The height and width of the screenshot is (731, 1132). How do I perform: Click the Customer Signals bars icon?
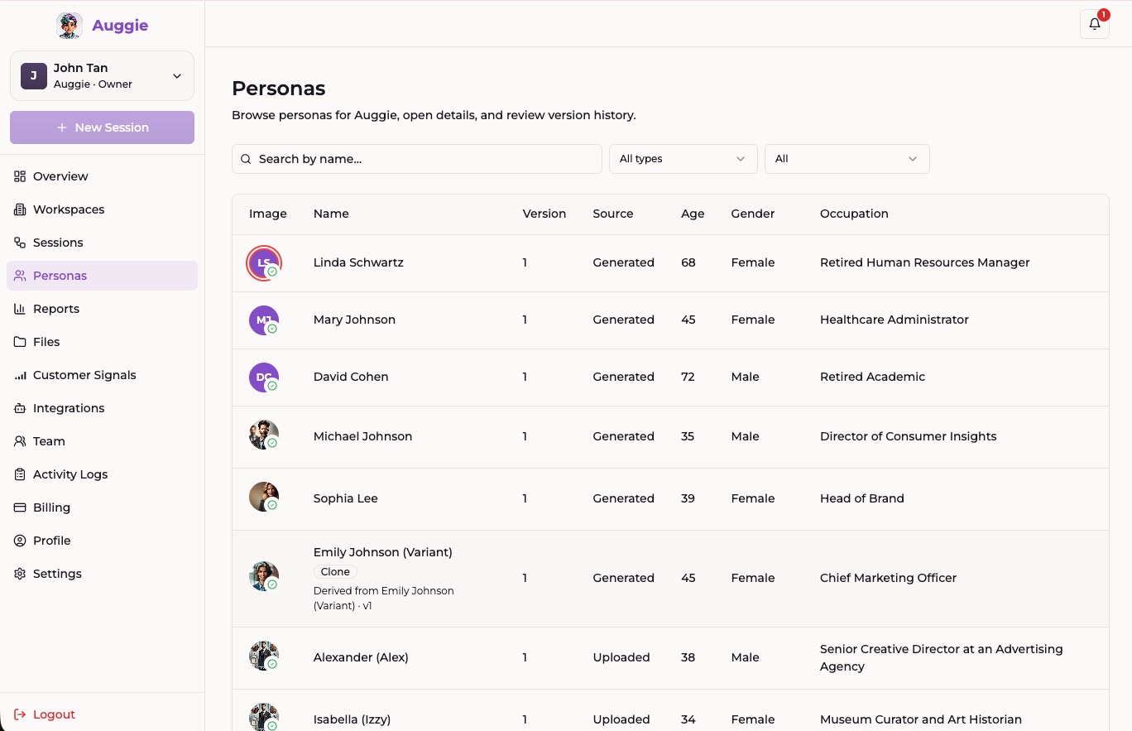click(x=20, y=375)
